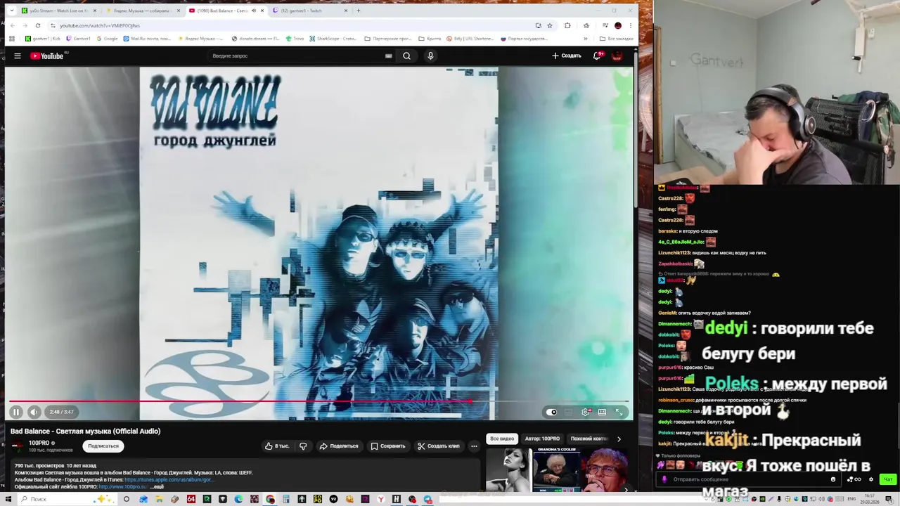Image resolution: width=900 pixels, height=506 pixels.
Task: Select the Автор: 100PRO chip
Action: (x=542, y=439)
